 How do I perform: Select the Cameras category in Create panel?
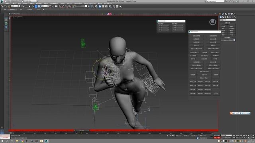(x=228, y=17)
